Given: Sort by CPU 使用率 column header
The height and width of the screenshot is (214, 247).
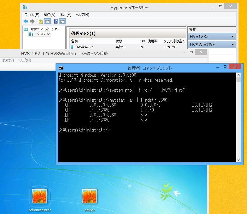Looking at the screenshot, I should [150, 41].
